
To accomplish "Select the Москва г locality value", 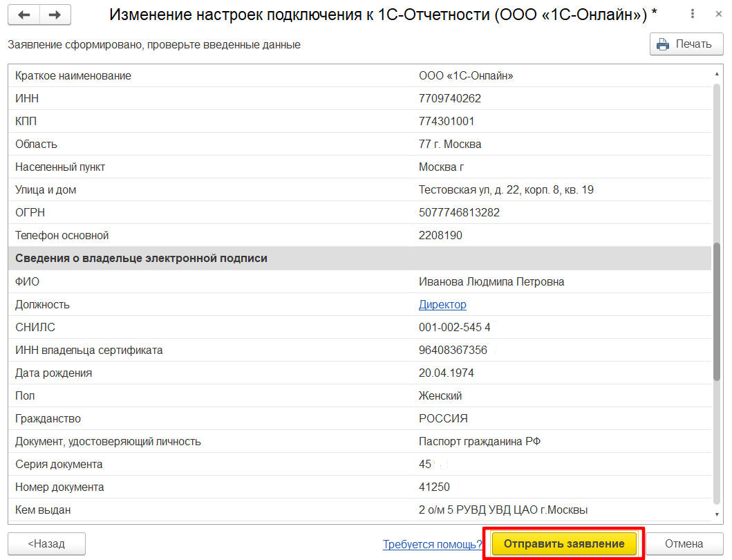I will tap(441, 167).
